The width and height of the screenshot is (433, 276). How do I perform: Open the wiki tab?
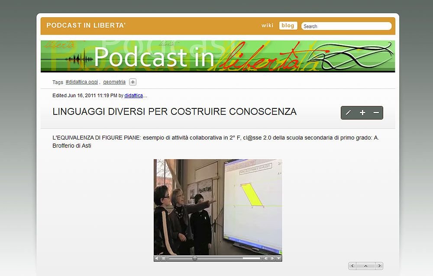point(267,25)
